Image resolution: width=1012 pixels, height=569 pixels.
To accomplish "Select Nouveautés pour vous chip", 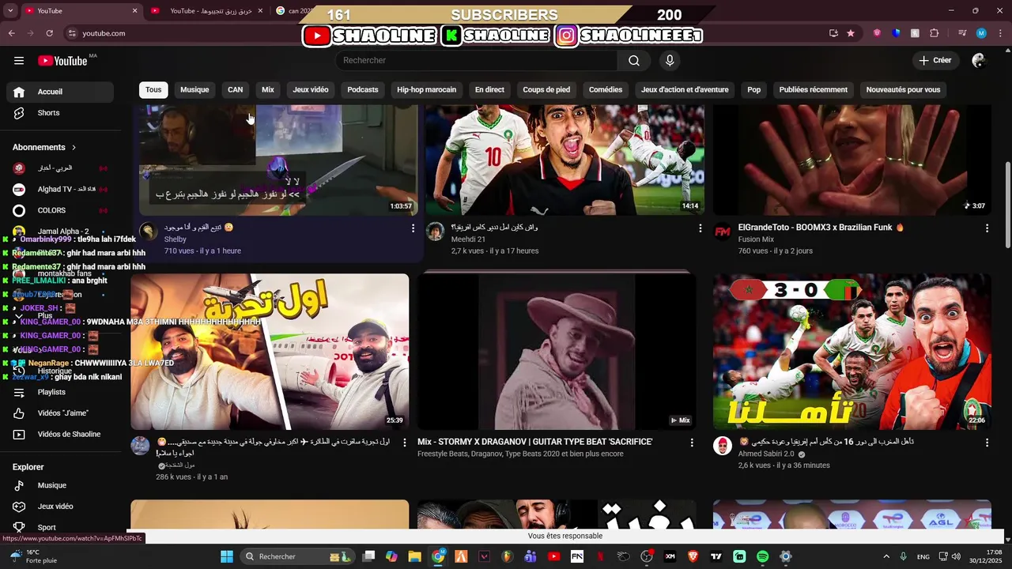I will pyautogui.click(x=903, y=90).
